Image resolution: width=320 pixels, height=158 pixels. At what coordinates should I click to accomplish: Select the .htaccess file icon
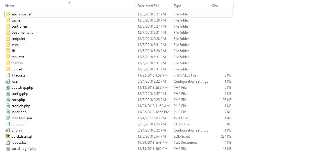[x=8, y=75]
